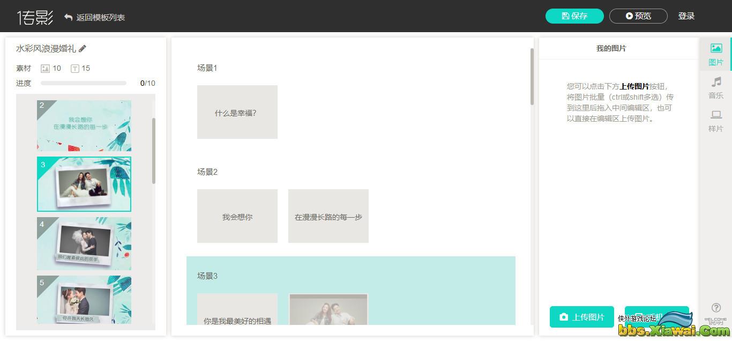Select scene 2 thumbnail in left list
This screenshot has height=341, width=732.
pos(84,126)
